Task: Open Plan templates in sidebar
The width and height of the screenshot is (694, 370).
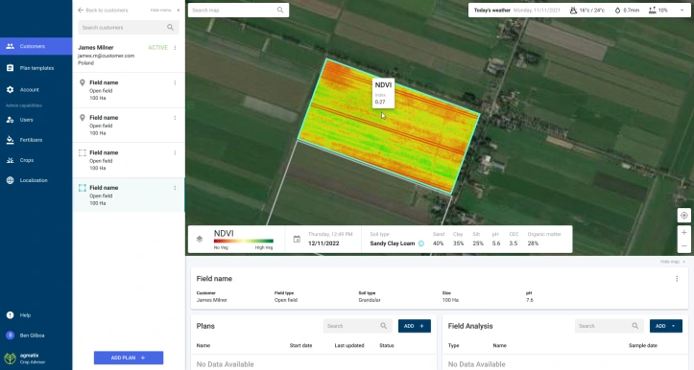Action: click(36, 68)
